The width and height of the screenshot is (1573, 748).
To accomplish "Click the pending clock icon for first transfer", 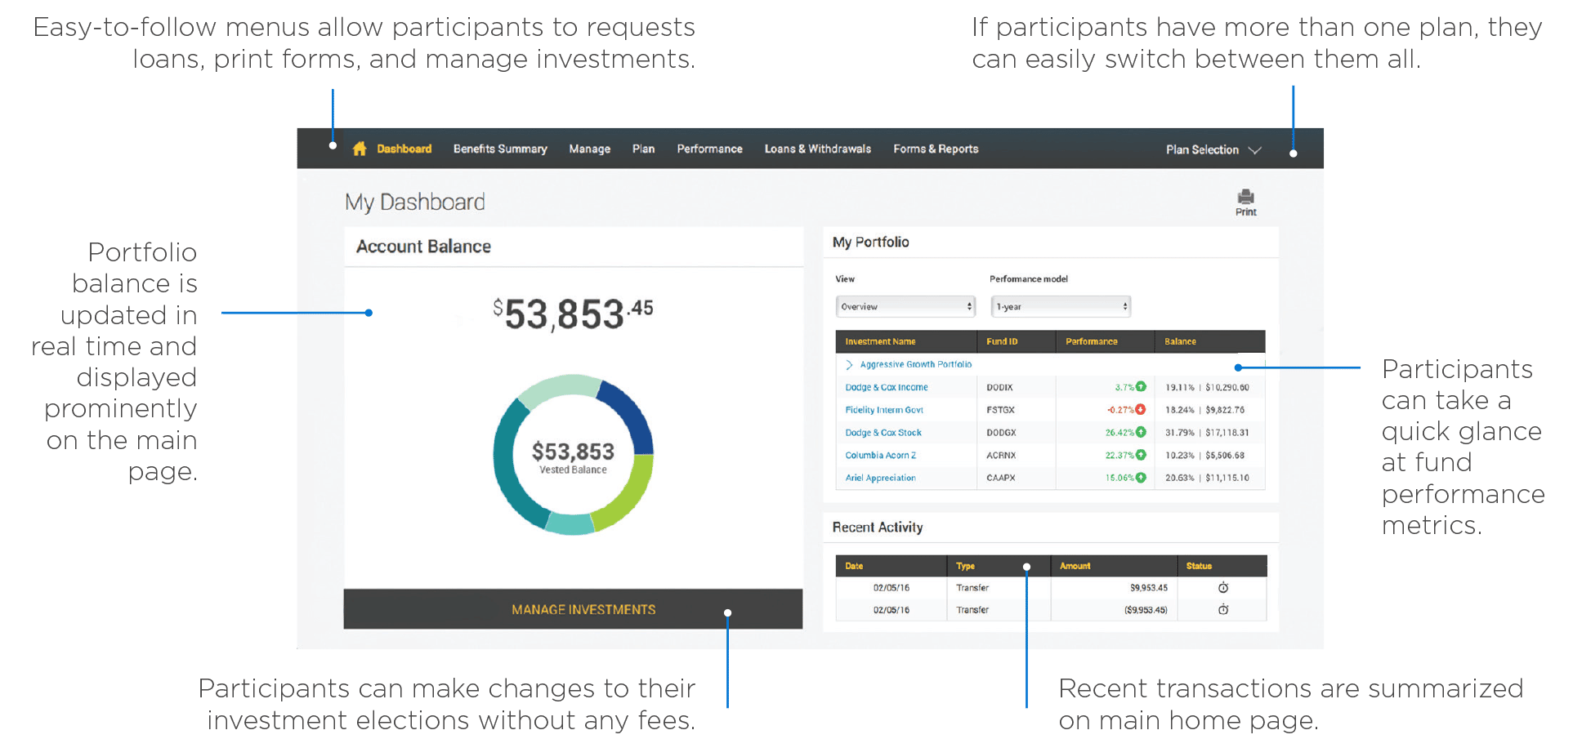I will tap(1223, 588).
